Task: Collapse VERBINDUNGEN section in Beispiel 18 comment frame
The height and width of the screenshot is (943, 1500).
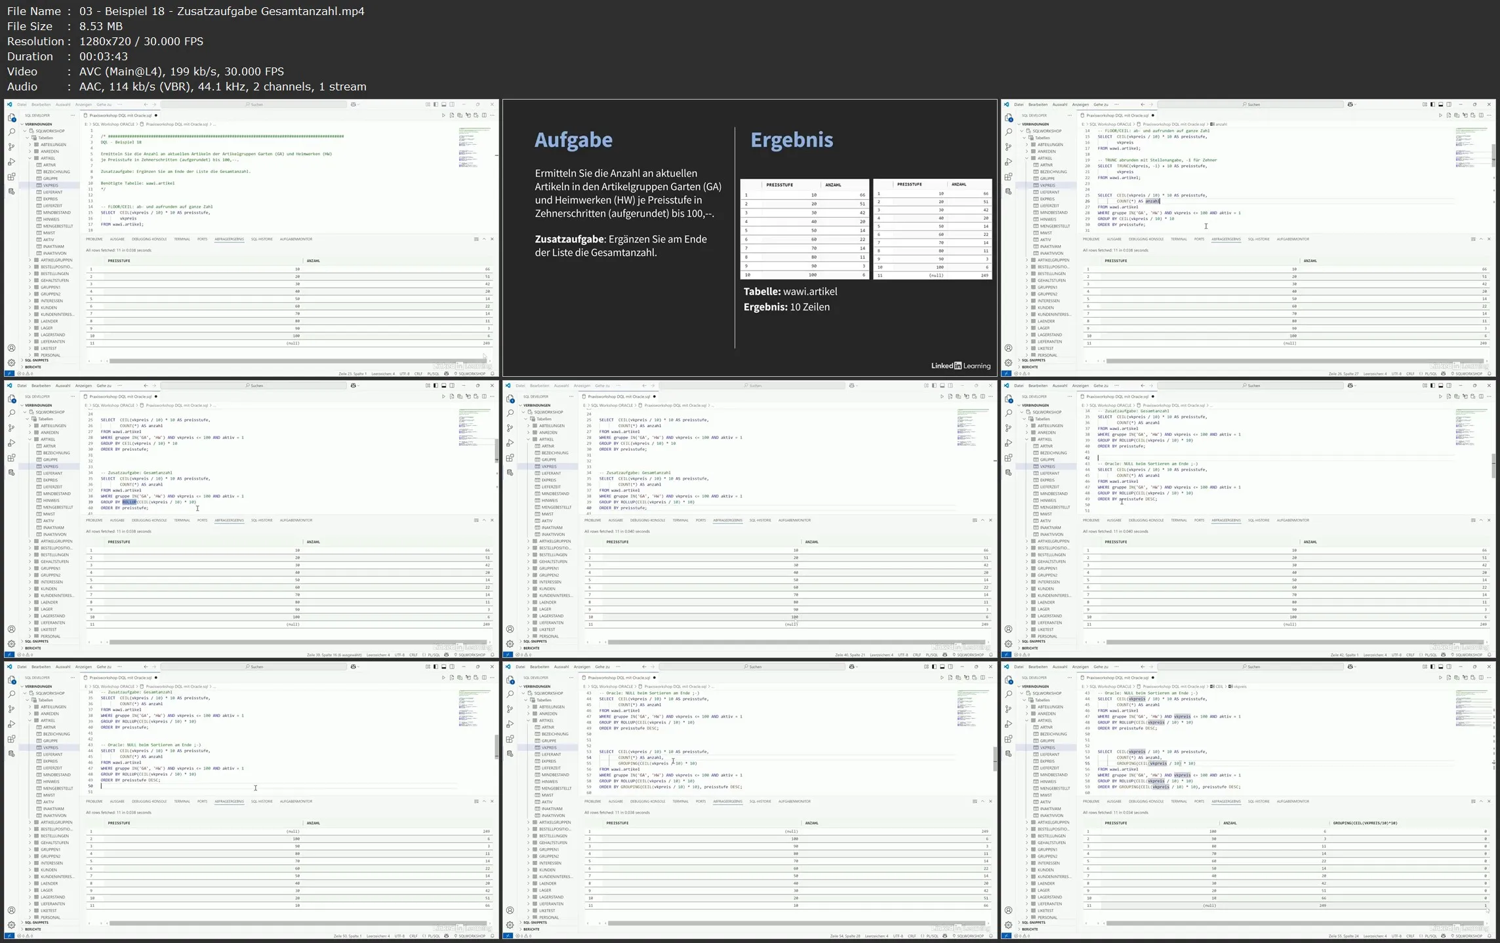Action: [x=22, y=124]
